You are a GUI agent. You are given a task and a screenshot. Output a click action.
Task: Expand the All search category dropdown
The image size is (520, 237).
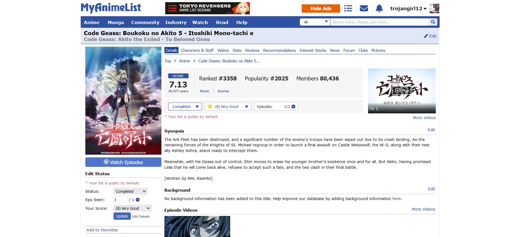click(x=315, y=22)
